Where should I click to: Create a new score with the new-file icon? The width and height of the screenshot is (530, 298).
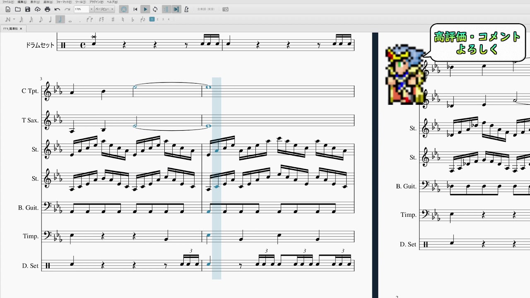click(8, 9)
